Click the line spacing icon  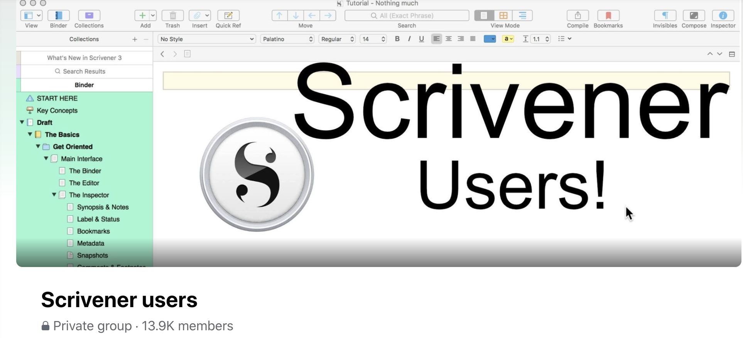click(525, 39)
